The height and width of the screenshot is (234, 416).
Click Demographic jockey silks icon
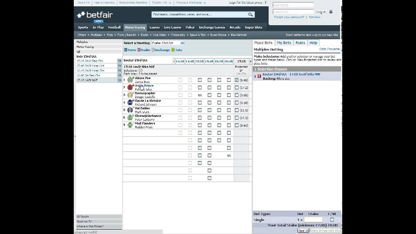(x=130, y=95)
